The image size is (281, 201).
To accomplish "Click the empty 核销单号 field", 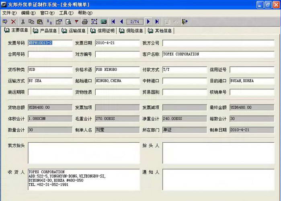I will (252, 92).
